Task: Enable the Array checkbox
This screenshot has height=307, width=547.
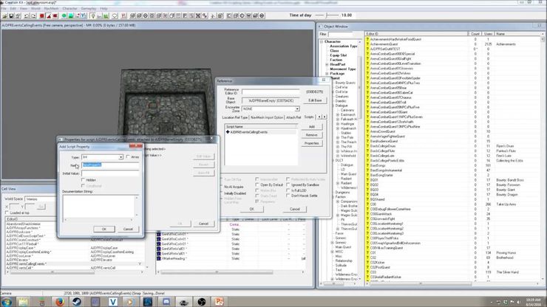Action: pos(127,157)
